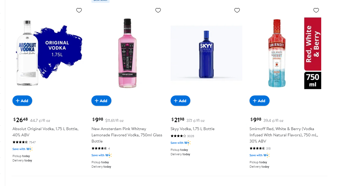Save Skyy Vodka to favorites heart
349x186 pixels.
[x=237, y=10]
